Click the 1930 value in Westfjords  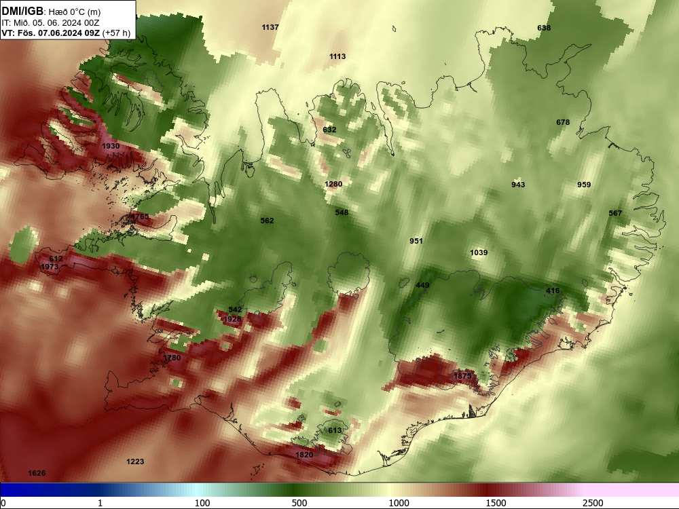(111, 146)
